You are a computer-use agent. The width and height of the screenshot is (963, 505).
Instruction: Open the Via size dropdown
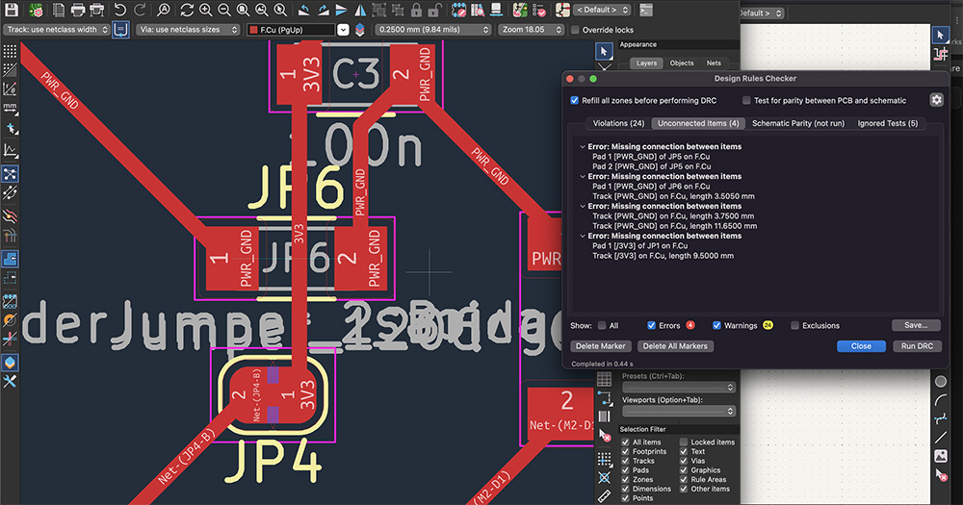pos(188,30)
